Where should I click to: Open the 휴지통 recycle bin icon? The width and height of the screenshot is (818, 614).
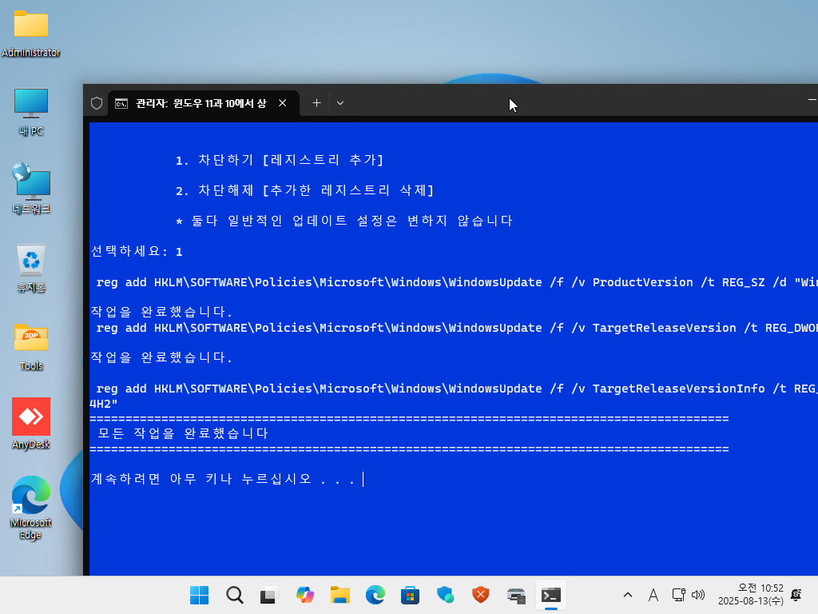[x=31, y=268]
